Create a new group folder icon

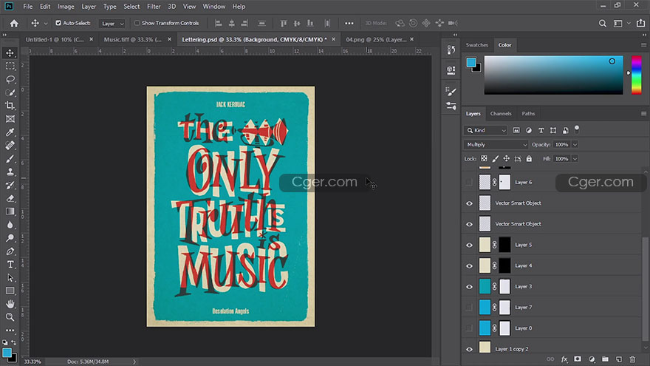pos(605,359)
